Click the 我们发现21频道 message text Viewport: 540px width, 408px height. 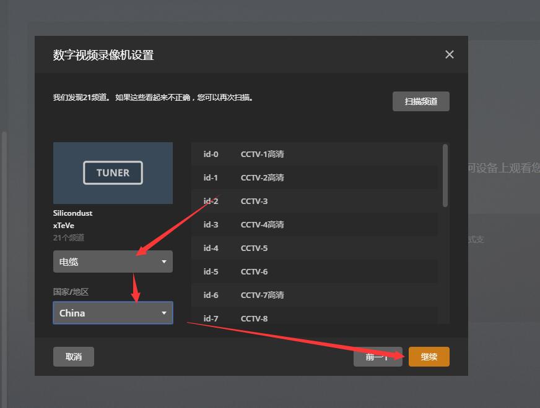coord(153,98)
